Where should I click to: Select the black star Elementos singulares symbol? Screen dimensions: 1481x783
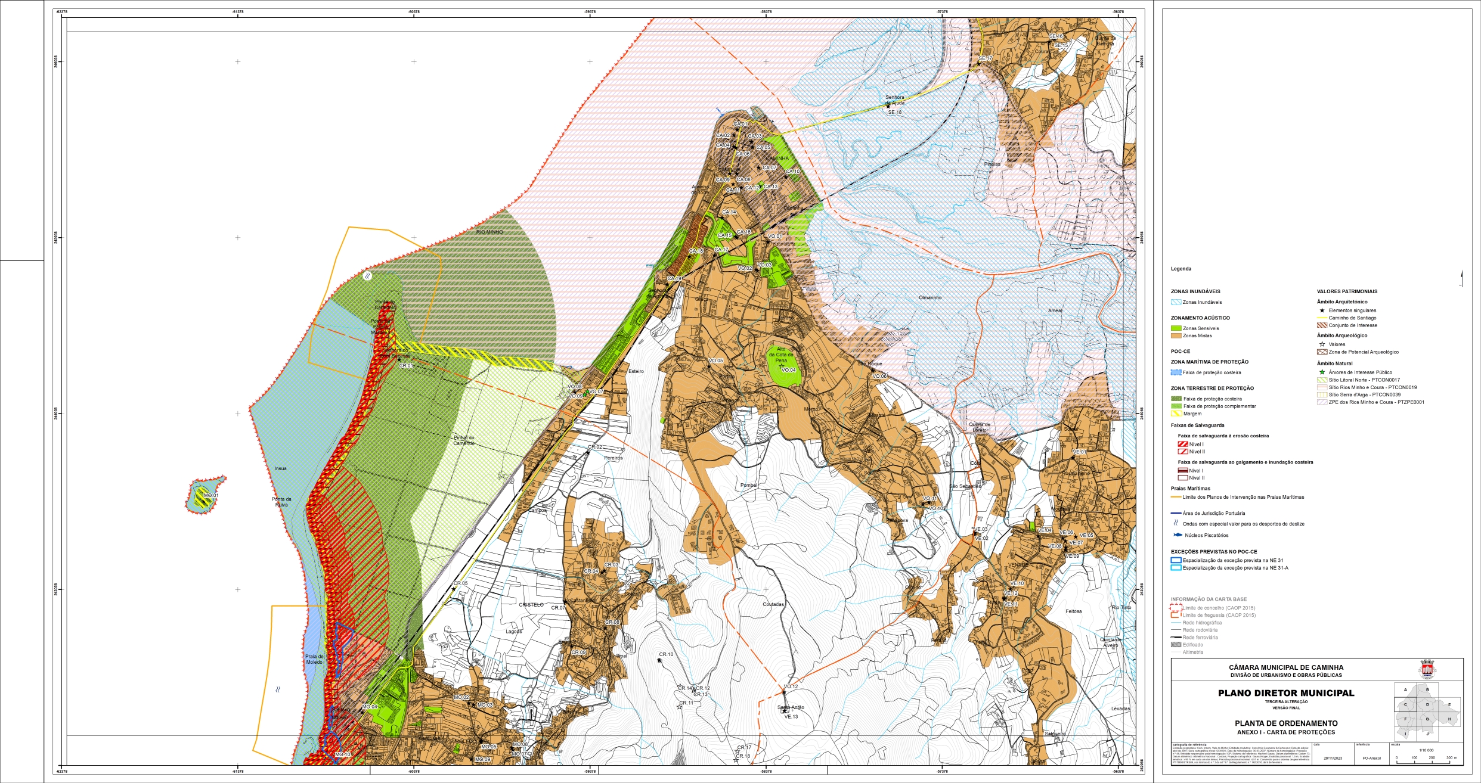[1322, 310]
